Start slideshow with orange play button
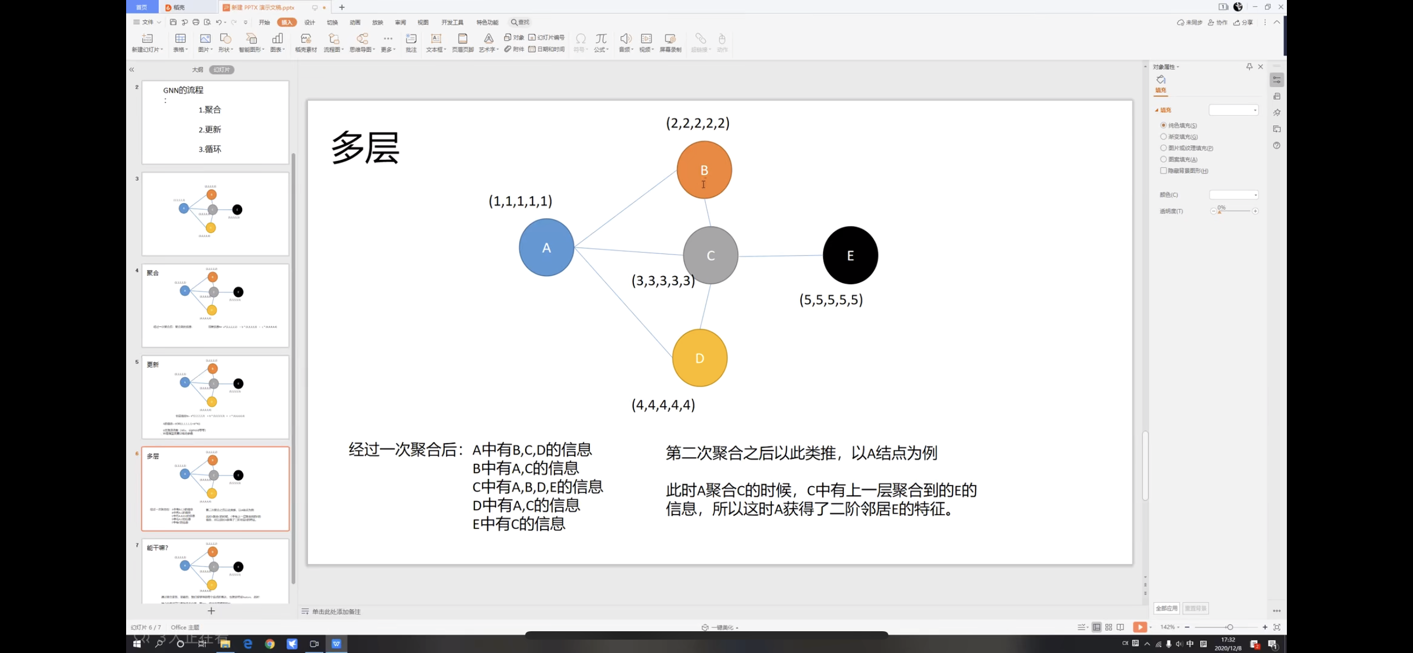Viewport: 1413px width, 653px height. (1140, 627)
